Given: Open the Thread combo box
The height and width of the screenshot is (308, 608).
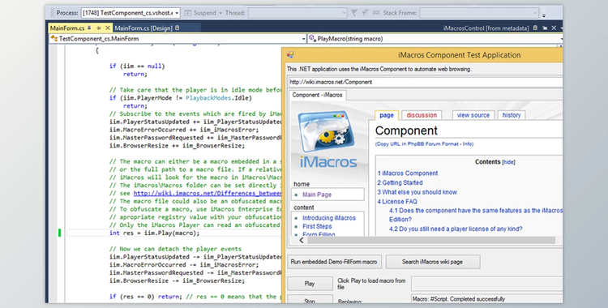Looking at the screenshot, I should (298, 13).
